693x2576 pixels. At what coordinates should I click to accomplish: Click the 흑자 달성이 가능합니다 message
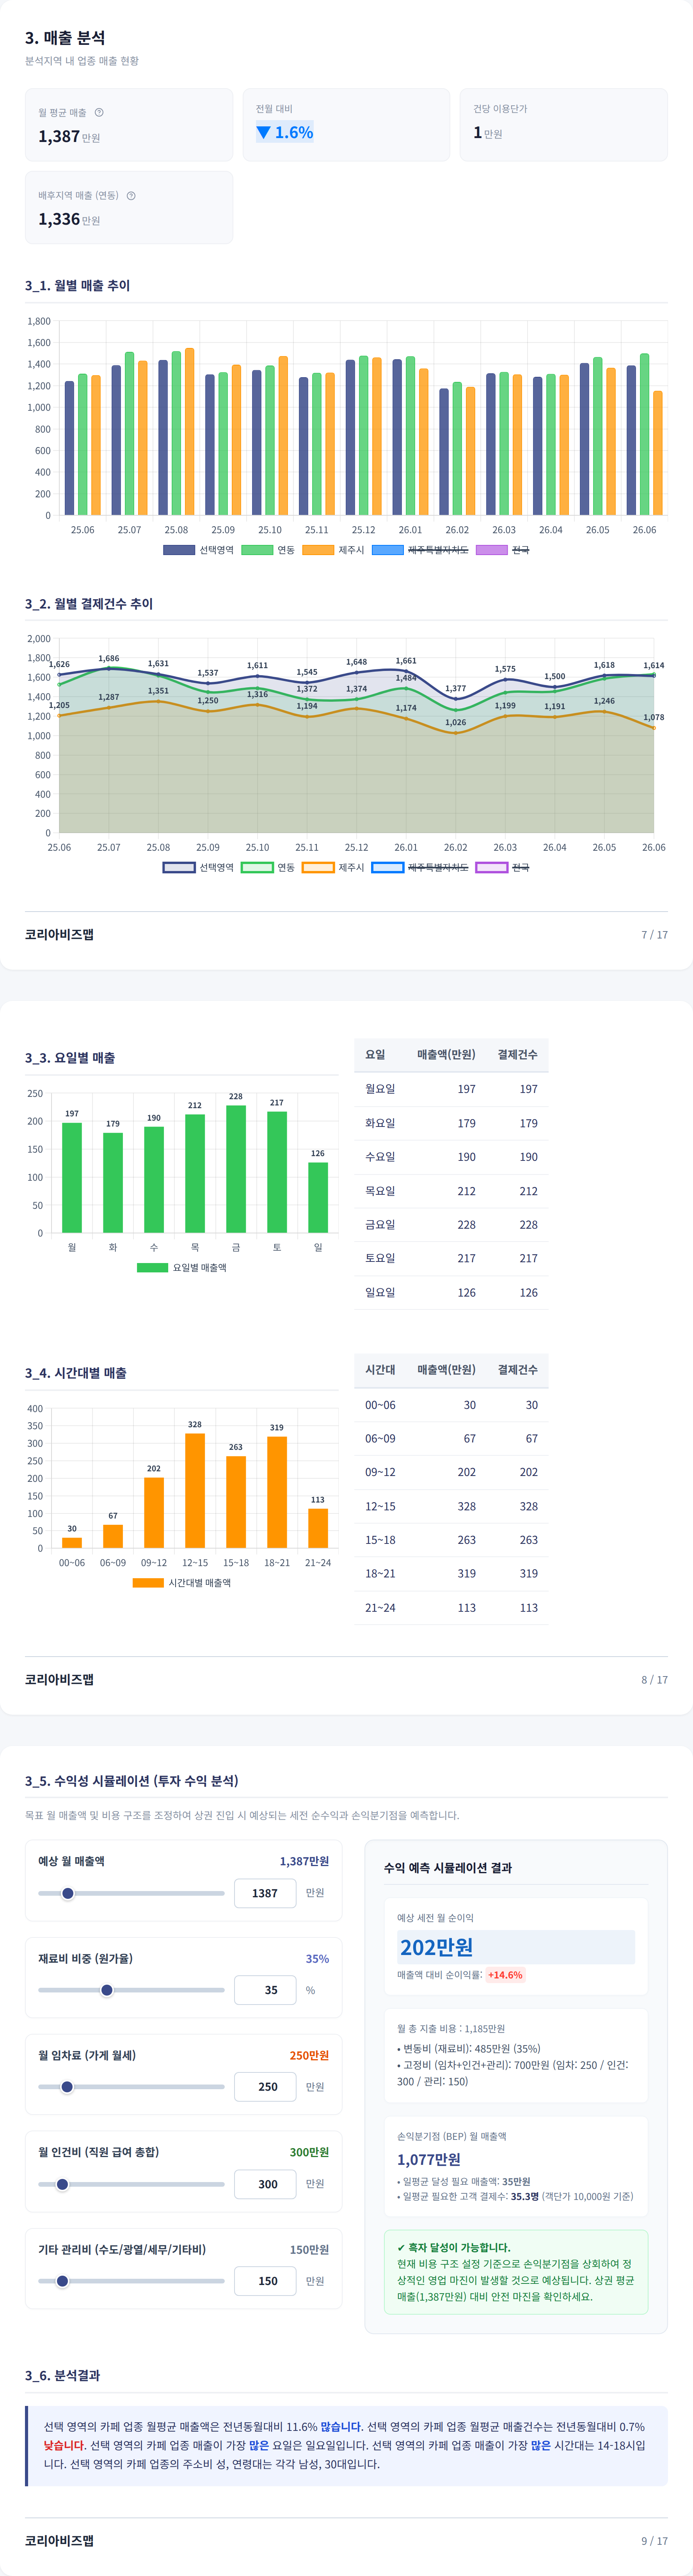tap(454, 2247)
